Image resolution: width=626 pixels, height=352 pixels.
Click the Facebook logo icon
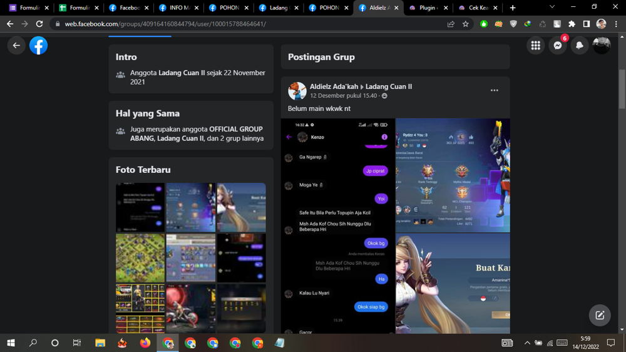38,46
